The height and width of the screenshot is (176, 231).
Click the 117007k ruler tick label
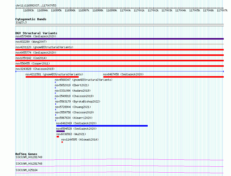tap(222, 10)
